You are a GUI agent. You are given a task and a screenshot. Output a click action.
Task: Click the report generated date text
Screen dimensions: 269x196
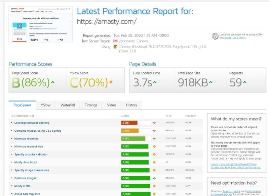coord(141,36)
